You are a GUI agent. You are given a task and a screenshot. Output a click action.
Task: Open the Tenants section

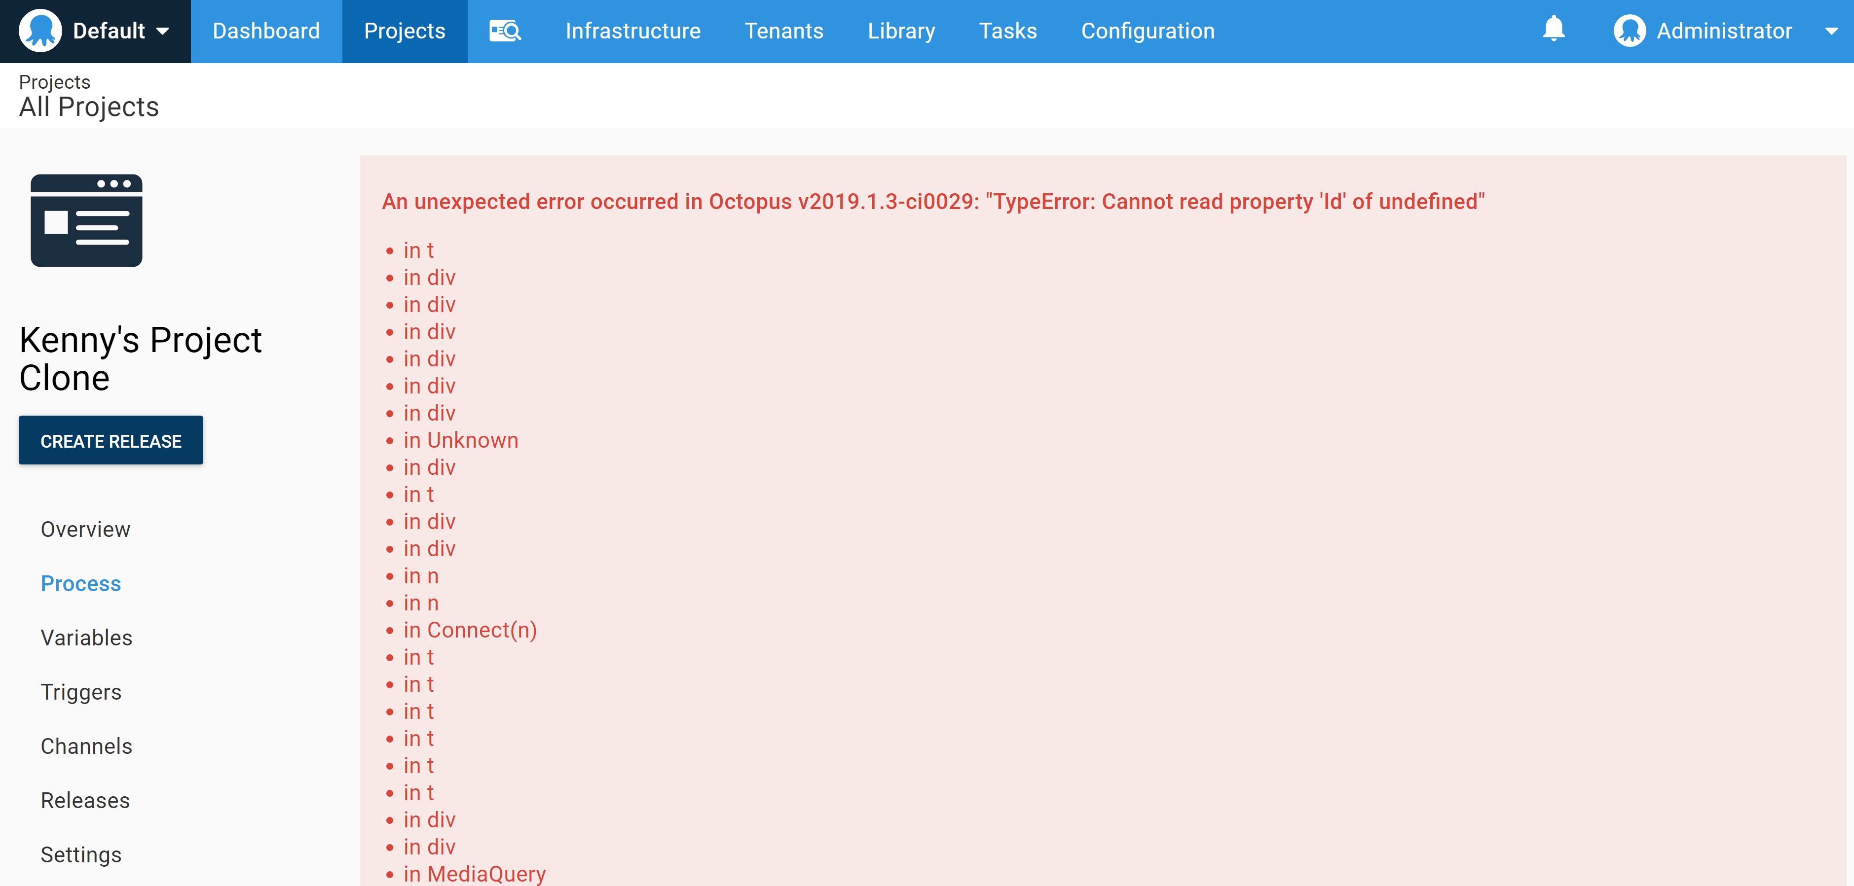pos(784,31)
